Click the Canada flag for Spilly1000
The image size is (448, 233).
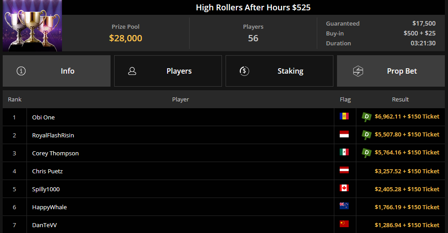344,188
